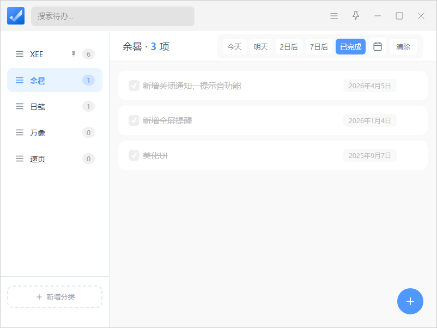Open the hamburger menu in title bar
Viewport: 437px width, 328px height.
(334, 16)
